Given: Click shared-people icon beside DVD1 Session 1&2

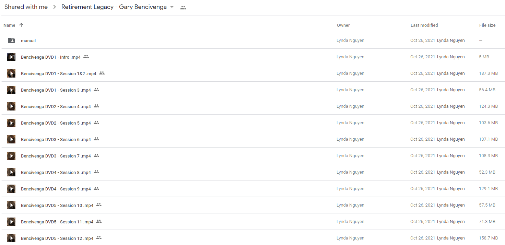Looking at the screenshot, I should (102, 73).
